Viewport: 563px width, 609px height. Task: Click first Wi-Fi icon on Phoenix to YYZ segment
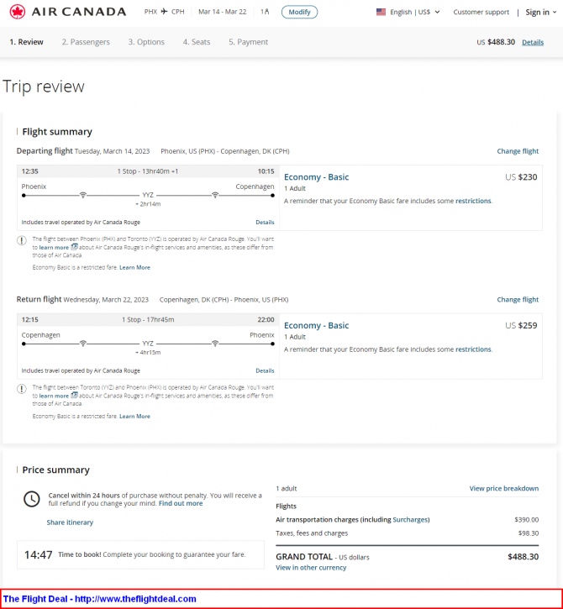pos(82,195)
